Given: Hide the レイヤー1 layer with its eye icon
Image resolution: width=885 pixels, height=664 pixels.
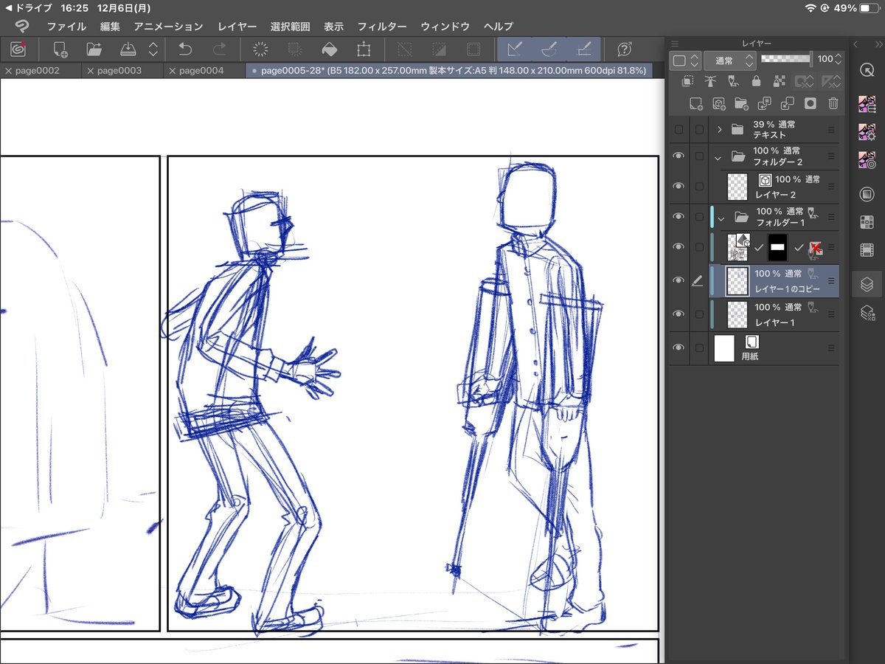Looking at the screenshot, I should coord(678,314).
